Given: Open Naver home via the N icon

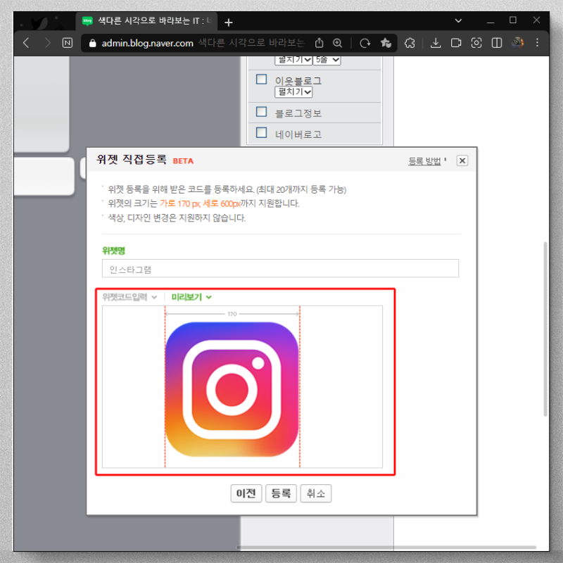Looking at the screenshot, I should [68, 43].
